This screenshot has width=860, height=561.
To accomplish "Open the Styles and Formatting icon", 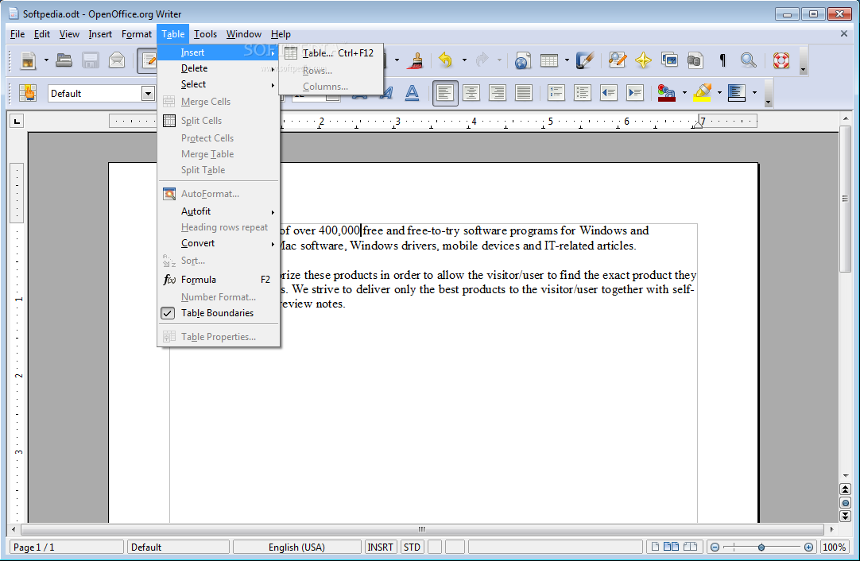I will [28, 93].
